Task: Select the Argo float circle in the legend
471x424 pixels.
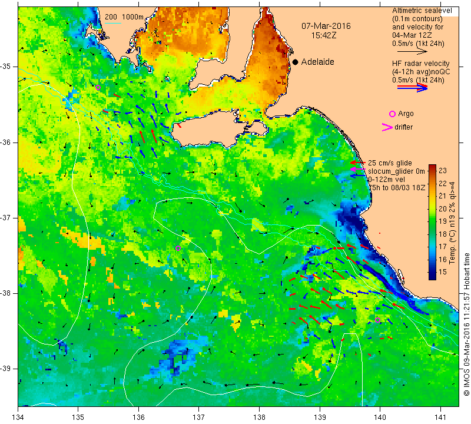Action: [x=392, y=114]
